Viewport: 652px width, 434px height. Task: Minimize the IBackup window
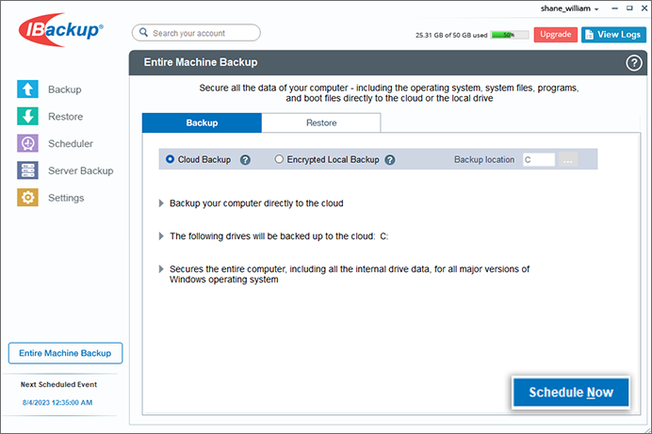click(614, 8)
